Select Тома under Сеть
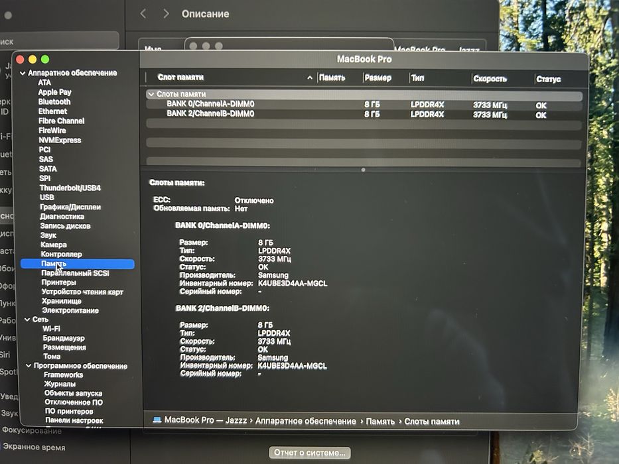The image size is (619, 464). click(x=52, y=357)
